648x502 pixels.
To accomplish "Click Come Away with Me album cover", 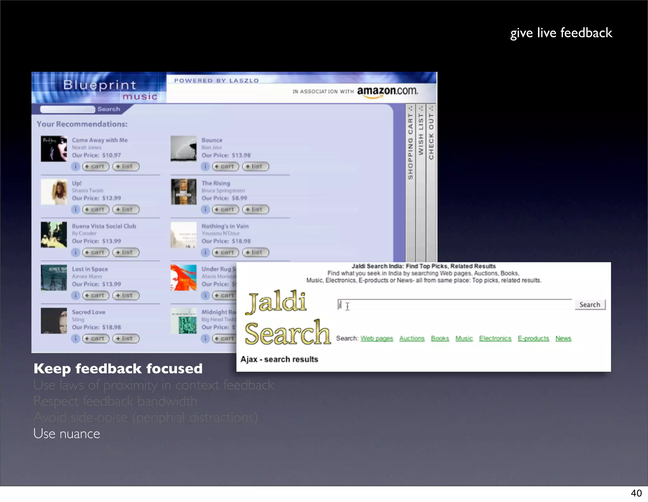I will [54, 149].
